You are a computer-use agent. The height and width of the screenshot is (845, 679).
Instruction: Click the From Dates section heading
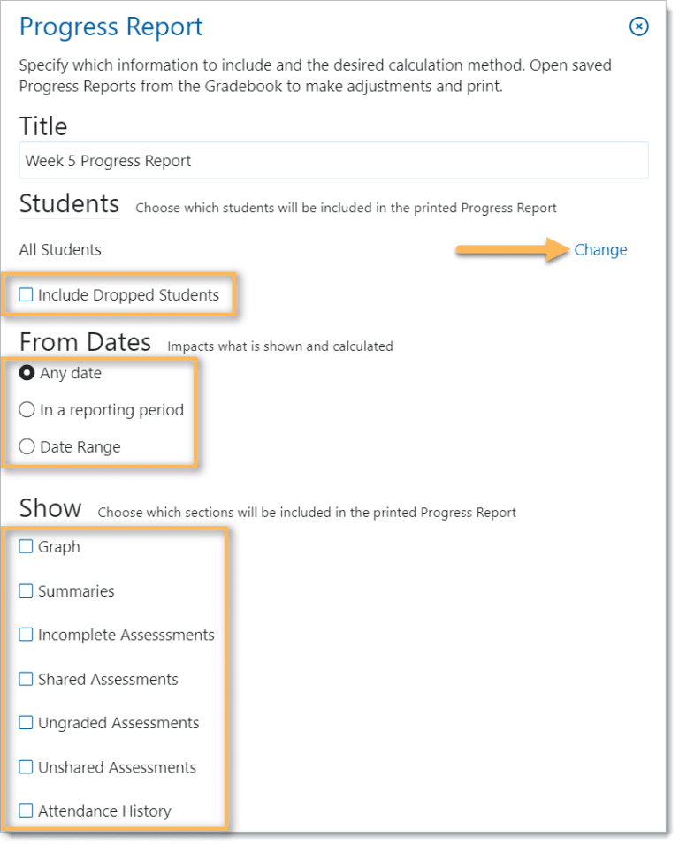tap(85, 341)
